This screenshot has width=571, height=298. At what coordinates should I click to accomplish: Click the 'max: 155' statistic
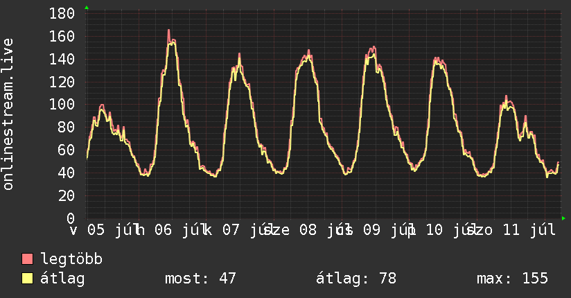click(x=512, y=279)
